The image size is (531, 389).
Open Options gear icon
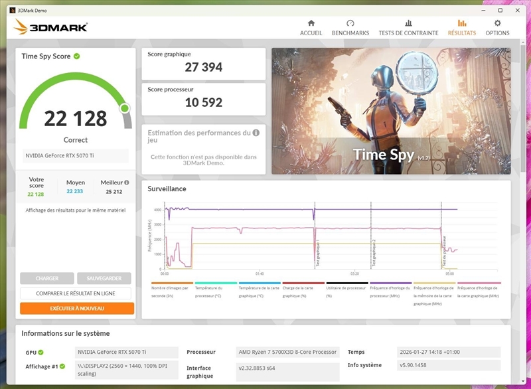coord(497,24)
